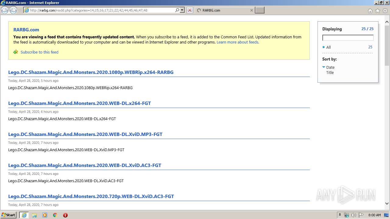
Task: Go to the browser Home page icon
Action: [x=370, y=11]
